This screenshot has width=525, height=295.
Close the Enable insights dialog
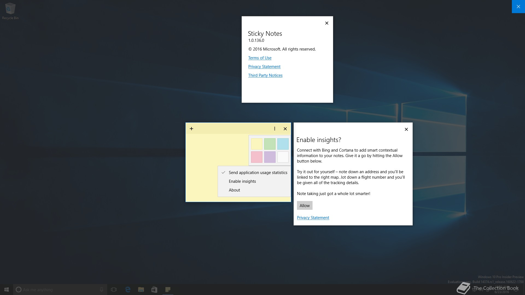(406, 129)
